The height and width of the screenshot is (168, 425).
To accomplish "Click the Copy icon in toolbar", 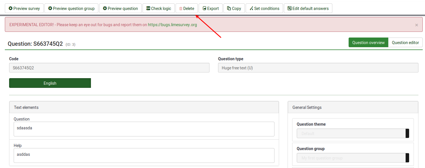I will point(229,9).
